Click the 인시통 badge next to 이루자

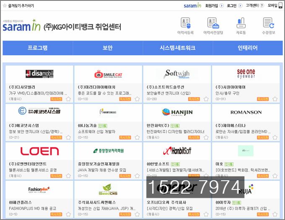(236, 202)
